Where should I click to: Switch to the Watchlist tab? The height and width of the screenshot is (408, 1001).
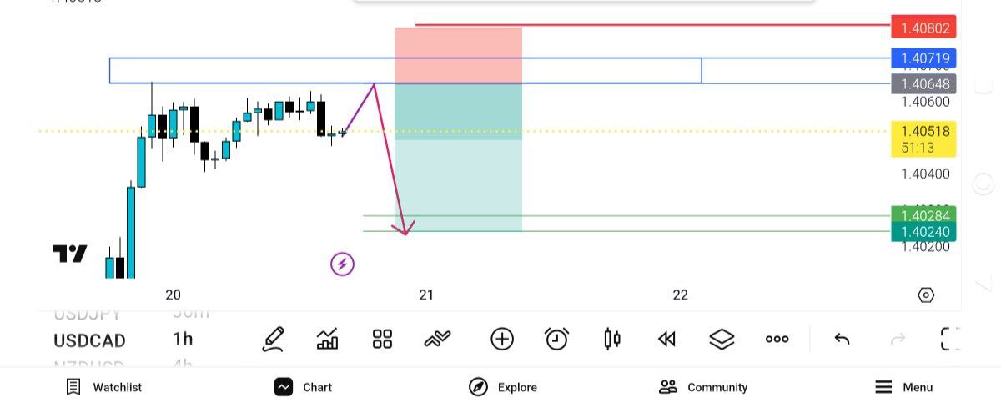point(105,387)
